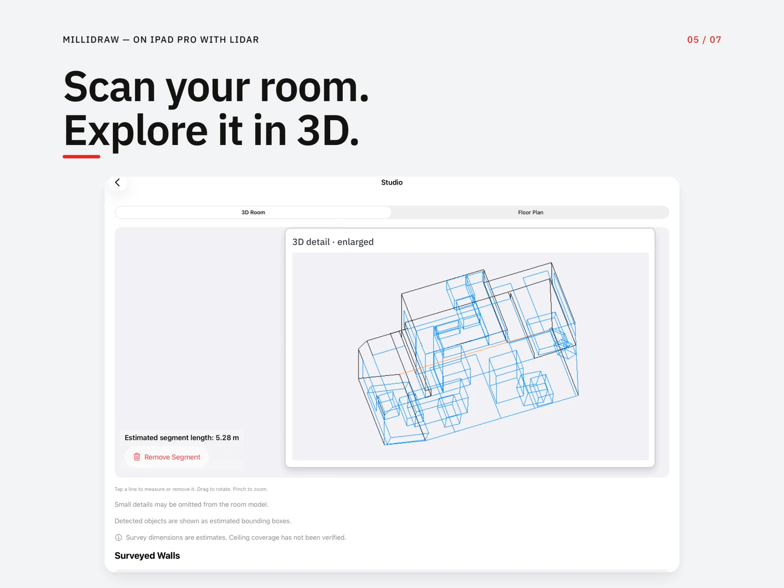Click the trash icon beside Remove Segment
Screen dimensions: 784x588
coord(137,457)
